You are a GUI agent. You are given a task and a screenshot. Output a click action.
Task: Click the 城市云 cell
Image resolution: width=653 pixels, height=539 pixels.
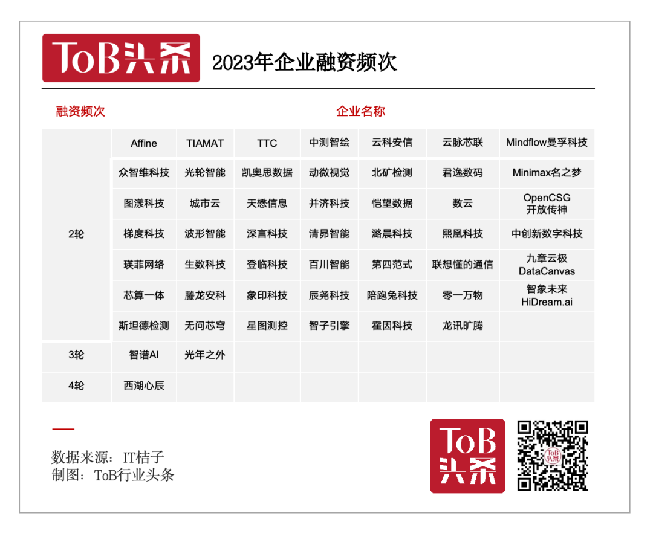pos(205,204)
